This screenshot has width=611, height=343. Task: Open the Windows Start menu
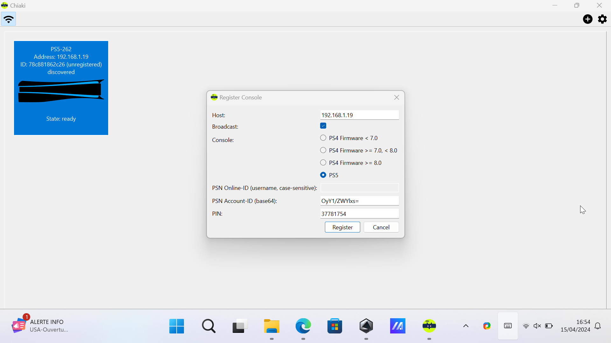(x=177, y=326)
